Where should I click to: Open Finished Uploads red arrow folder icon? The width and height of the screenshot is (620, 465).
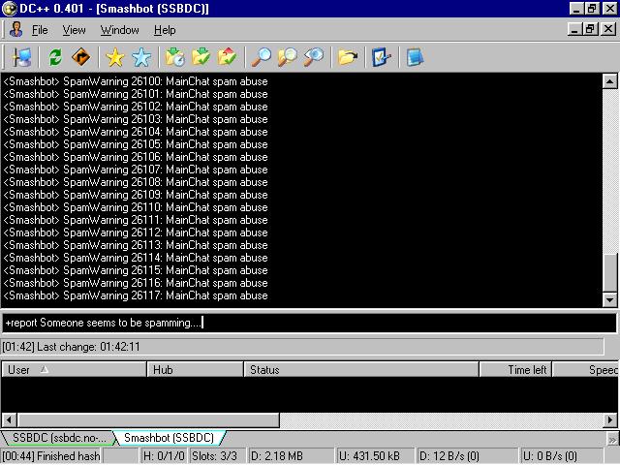[x=227, y=58]
